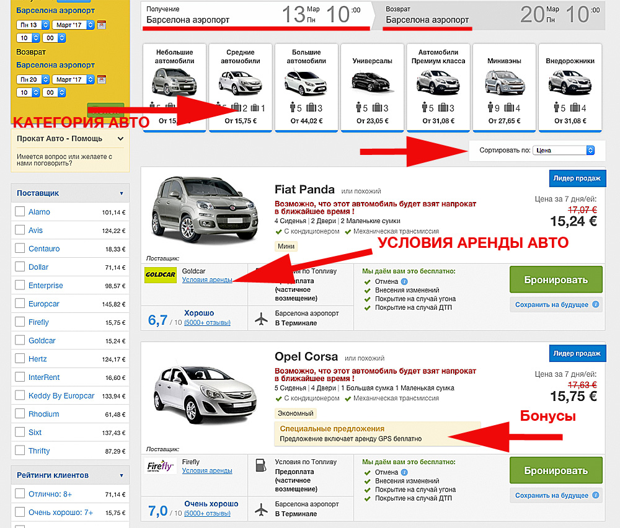620x528 pixels.
Task: Open the Сортировать по dropdown
Action: click(564, 150)
